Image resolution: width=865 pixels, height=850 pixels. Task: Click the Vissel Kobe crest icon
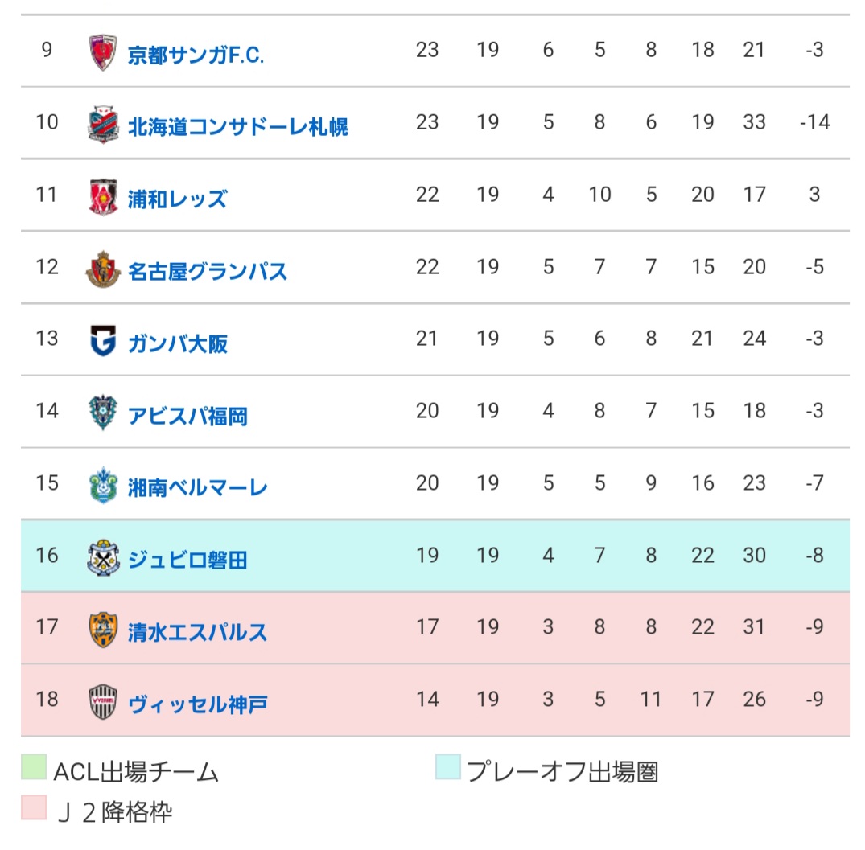click(x=103, y=702)
